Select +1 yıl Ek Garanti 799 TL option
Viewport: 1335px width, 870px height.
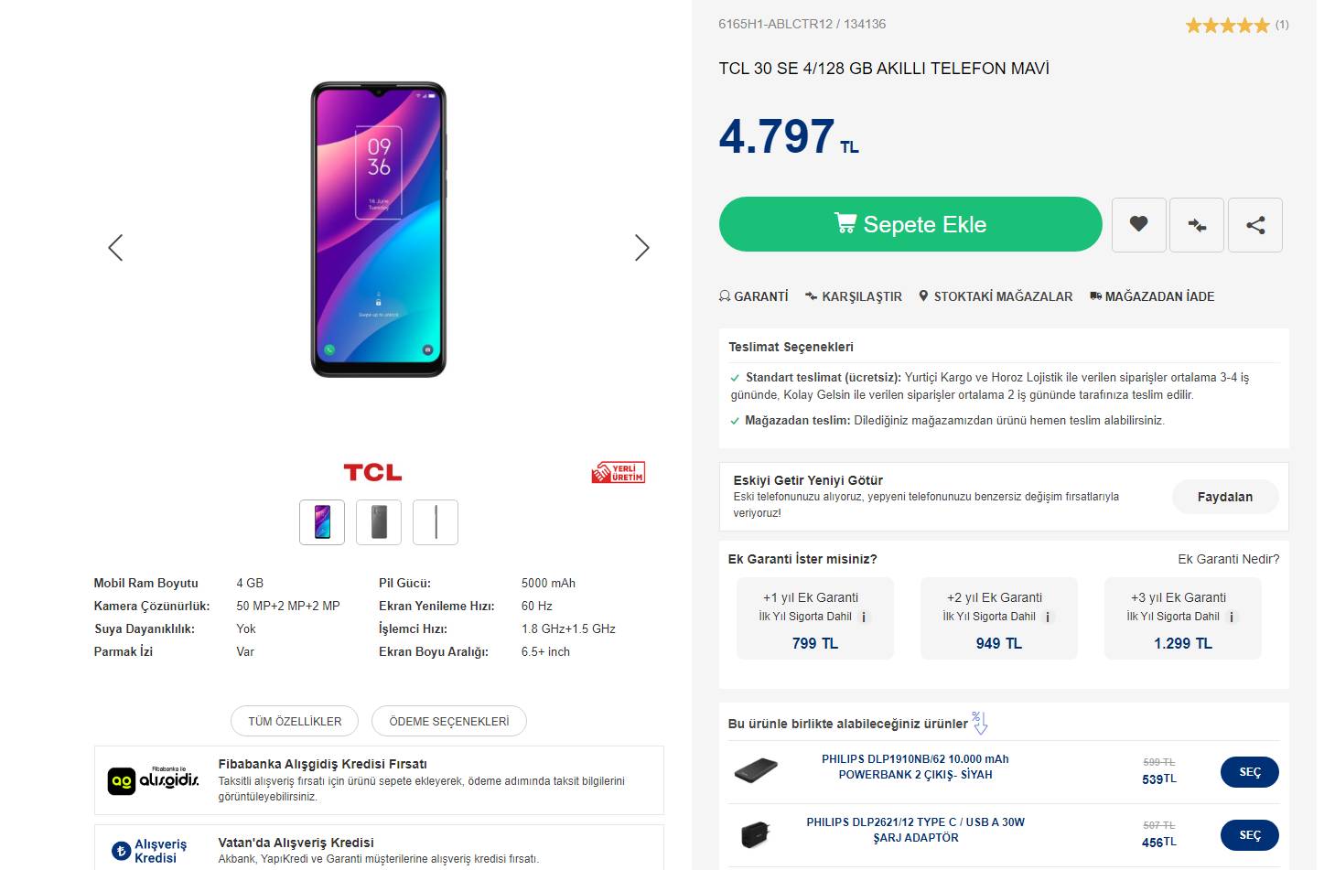click(814, 618)
